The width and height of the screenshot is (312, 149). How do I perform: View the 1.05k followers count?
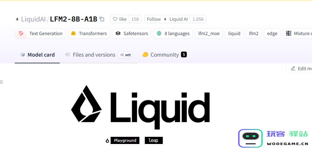tap(198, 19)
